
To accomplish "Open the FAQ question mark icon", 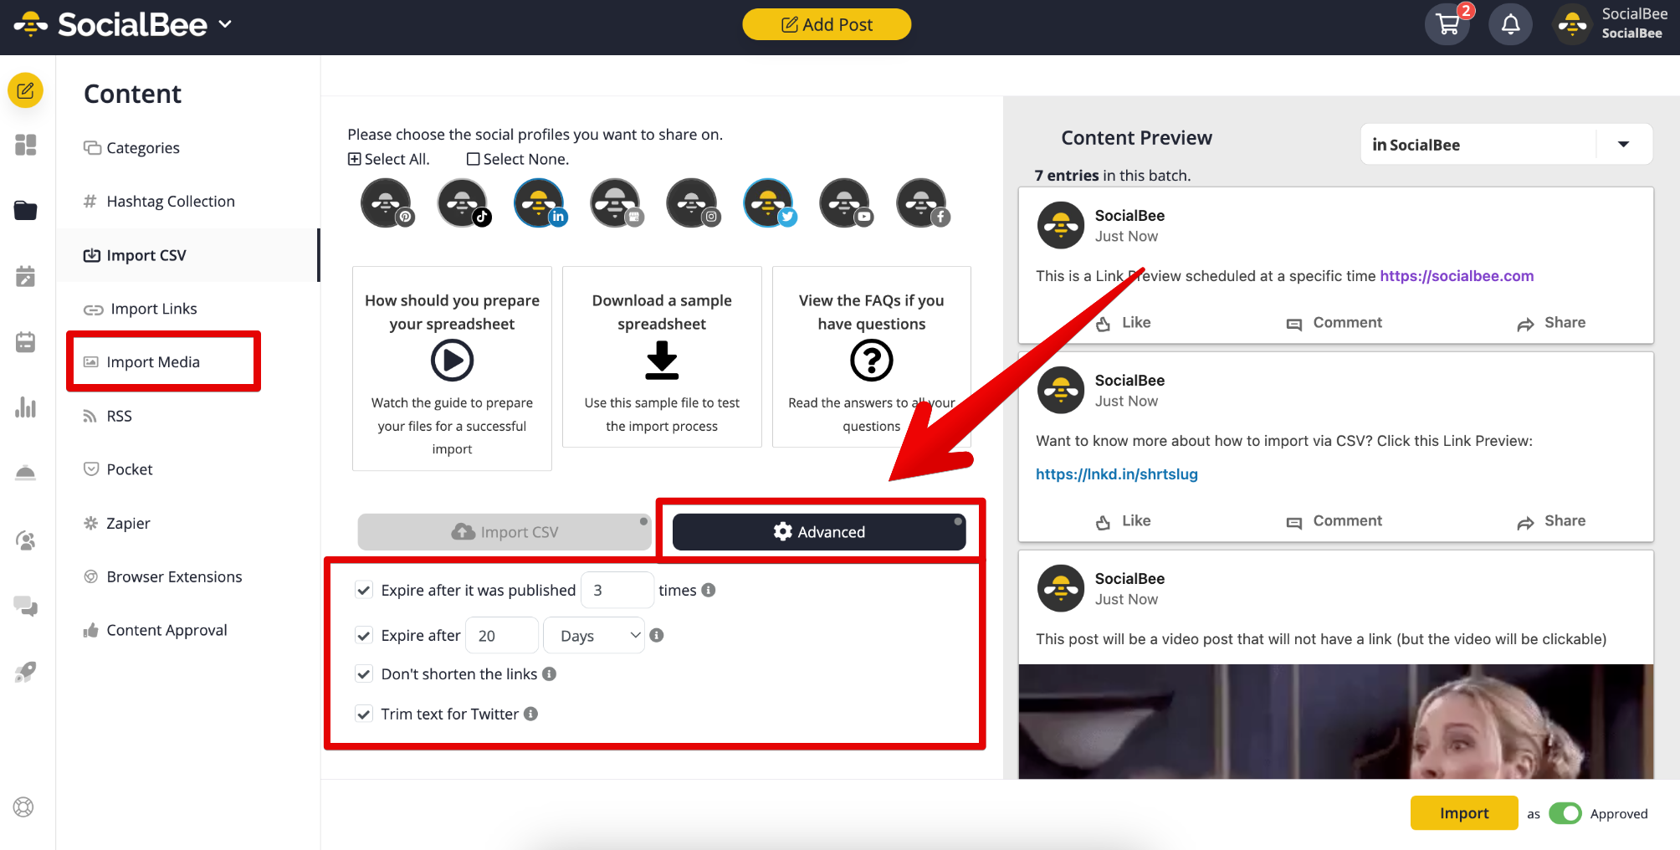I will (x=871, y=361).
